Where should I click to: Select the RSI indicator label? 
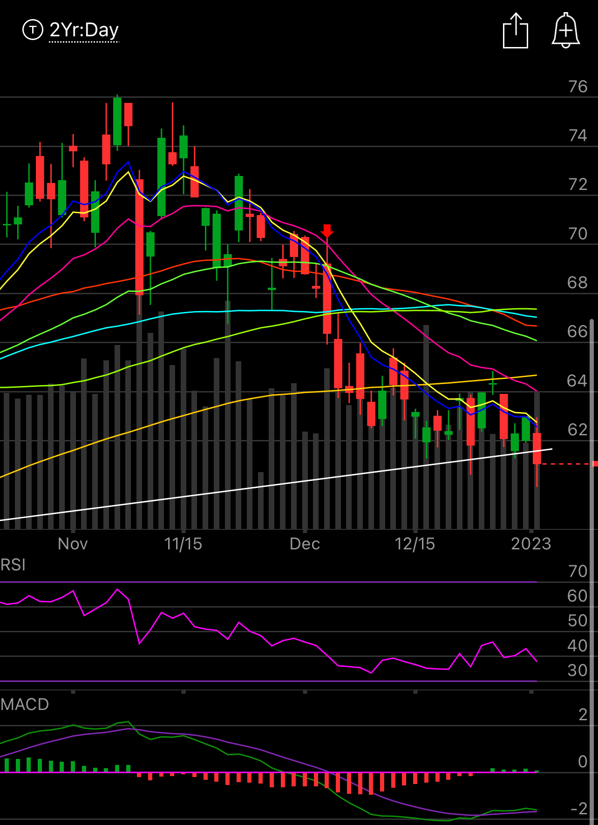[13, 565]
